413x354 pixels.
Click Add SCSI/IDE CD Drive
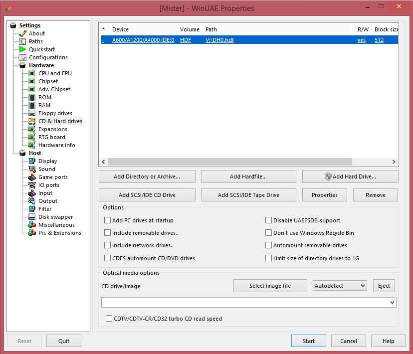(x=147, y=195)
